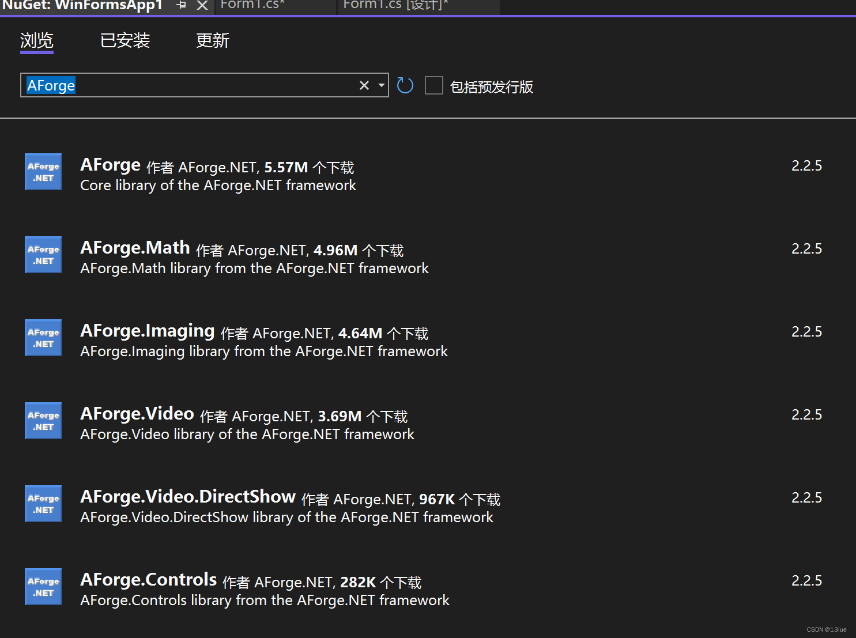
Task: Click the AForge.Controls library description text
Action: (265, 601)
